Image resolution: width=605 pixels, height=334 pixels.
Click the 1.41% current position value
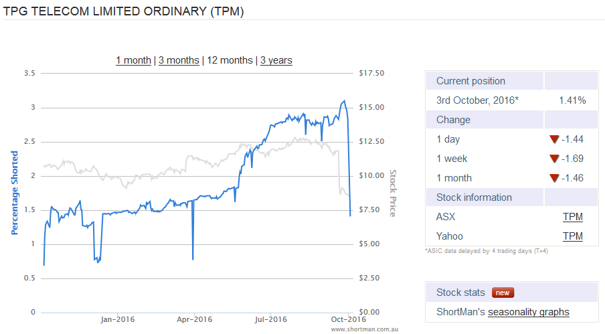(x=573, y=100)
